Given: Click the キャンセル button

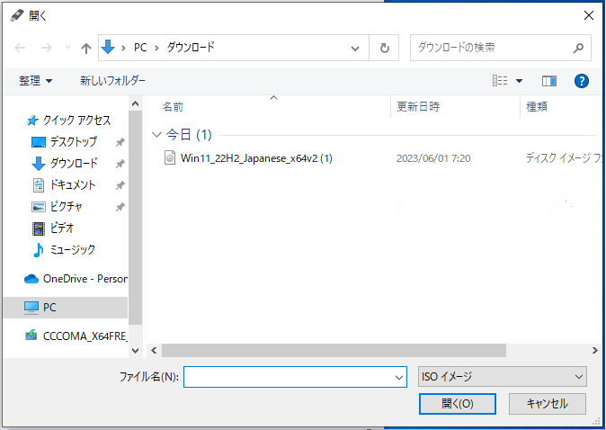Looking at the screenshot, I should (548, 404).
